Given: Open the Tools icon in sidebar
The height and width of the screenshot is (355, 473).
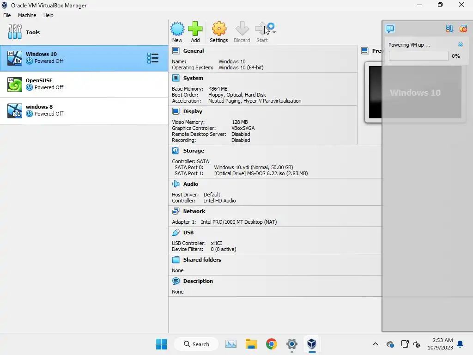Looking at the screenshot, I should coord(15,32).
